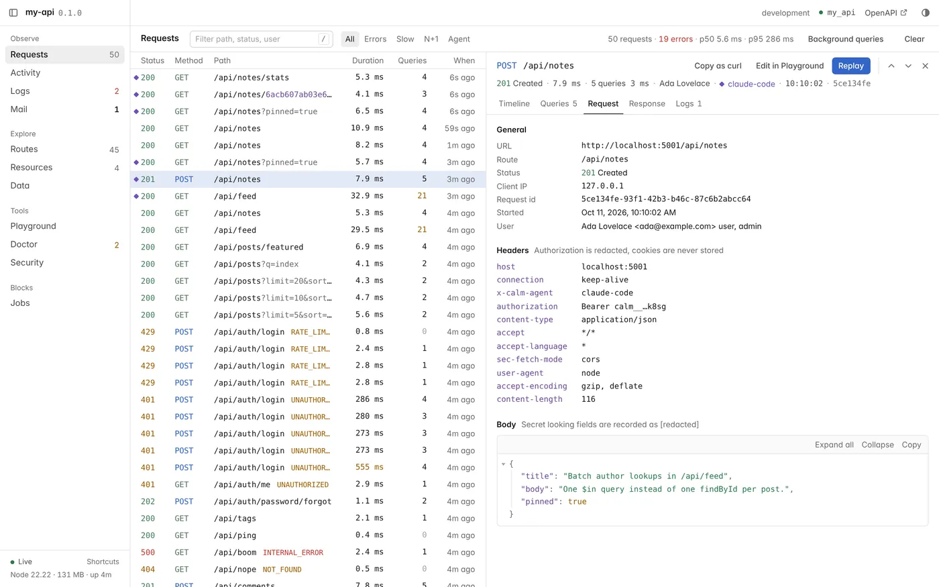The width and height of the screenshot is (939, 587).
Task: Filter requests by Errors
Action: [x=375, y=39]
